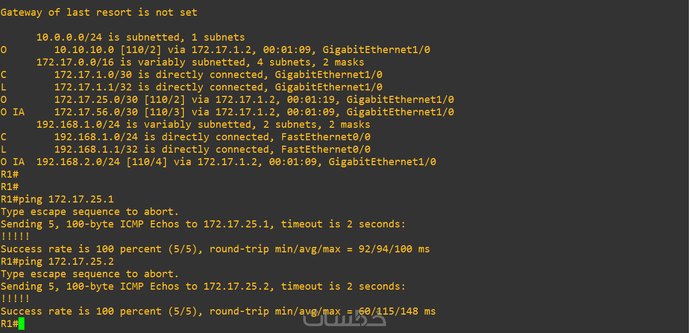Click the first ping's exclamation marks
Image resolution: width=690 pixels, height=333 pixels.
pyautogui.click(x=15, y=237)
